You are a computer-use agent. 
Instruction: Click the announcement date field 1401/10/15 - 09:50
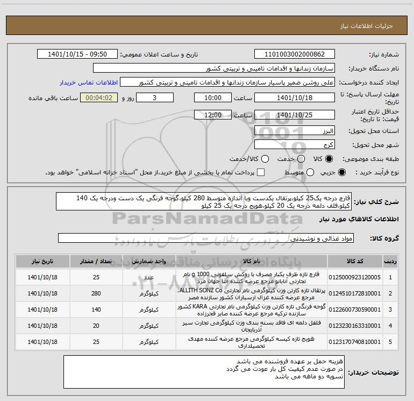coord(77,54)
